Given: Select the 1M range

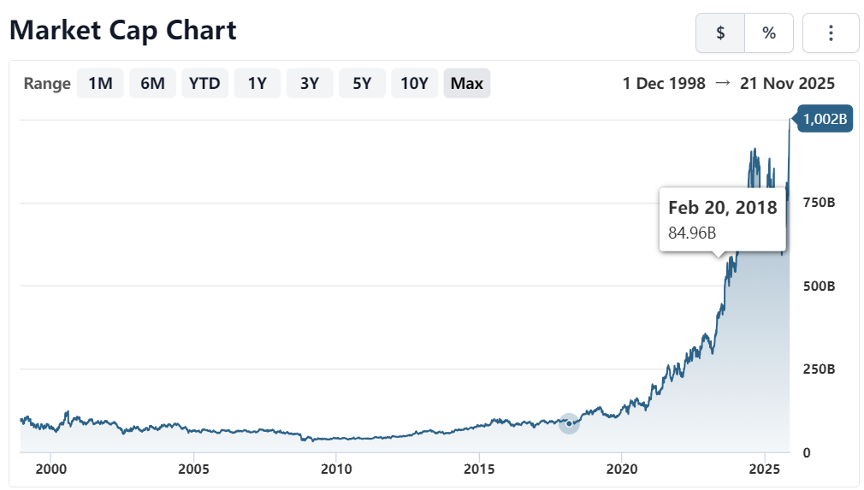Looking at the screenshot, I should click(100, 84).
